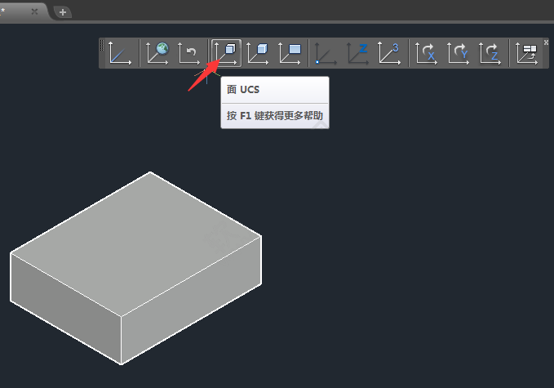Image resolution: width=554 pixels, height=388 pixels.
Task: Pick the Z Axis Vector UCS tool
Action: [x=357, y=53]
